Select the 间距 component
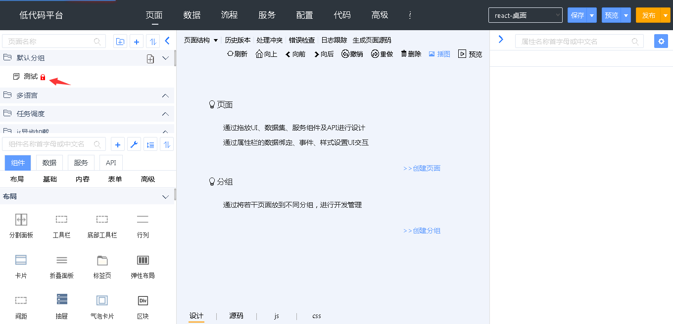The height and width of the screenshot is (324, 673). tap(21, 307)
